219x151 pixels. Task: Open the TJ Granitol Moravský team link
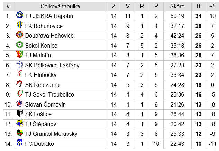point(51,134)
